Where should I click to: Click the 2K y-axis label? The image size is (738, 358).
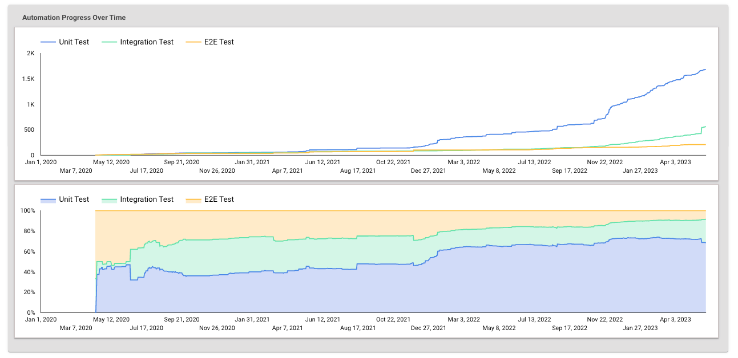tap(31, 54)
